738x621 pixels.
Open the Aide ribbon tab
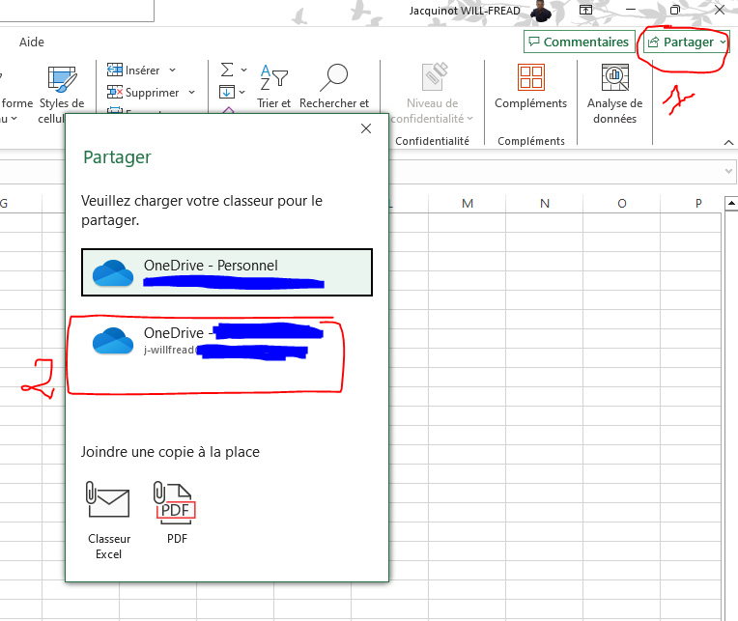pyautogui.click(x=32, y=42)
